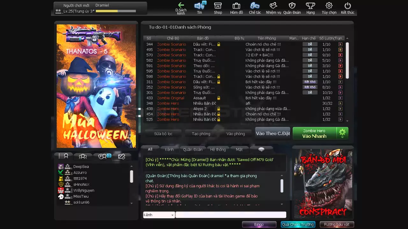Click the lock icon on room 344
Viewport: 408px width, 229px height.
pyautogui.click(x=219, y=44)
